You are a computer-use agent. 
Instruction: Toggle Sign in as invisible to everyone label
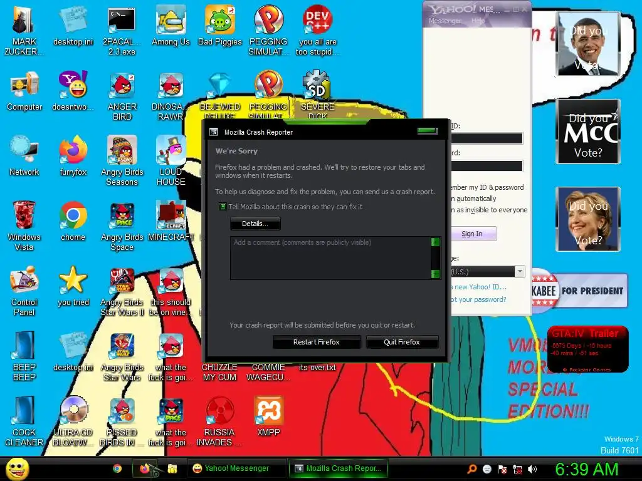click(489, 210)
